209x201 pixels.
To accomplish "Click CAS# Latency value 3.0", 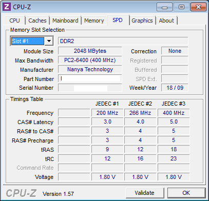I will coord(107,122).
